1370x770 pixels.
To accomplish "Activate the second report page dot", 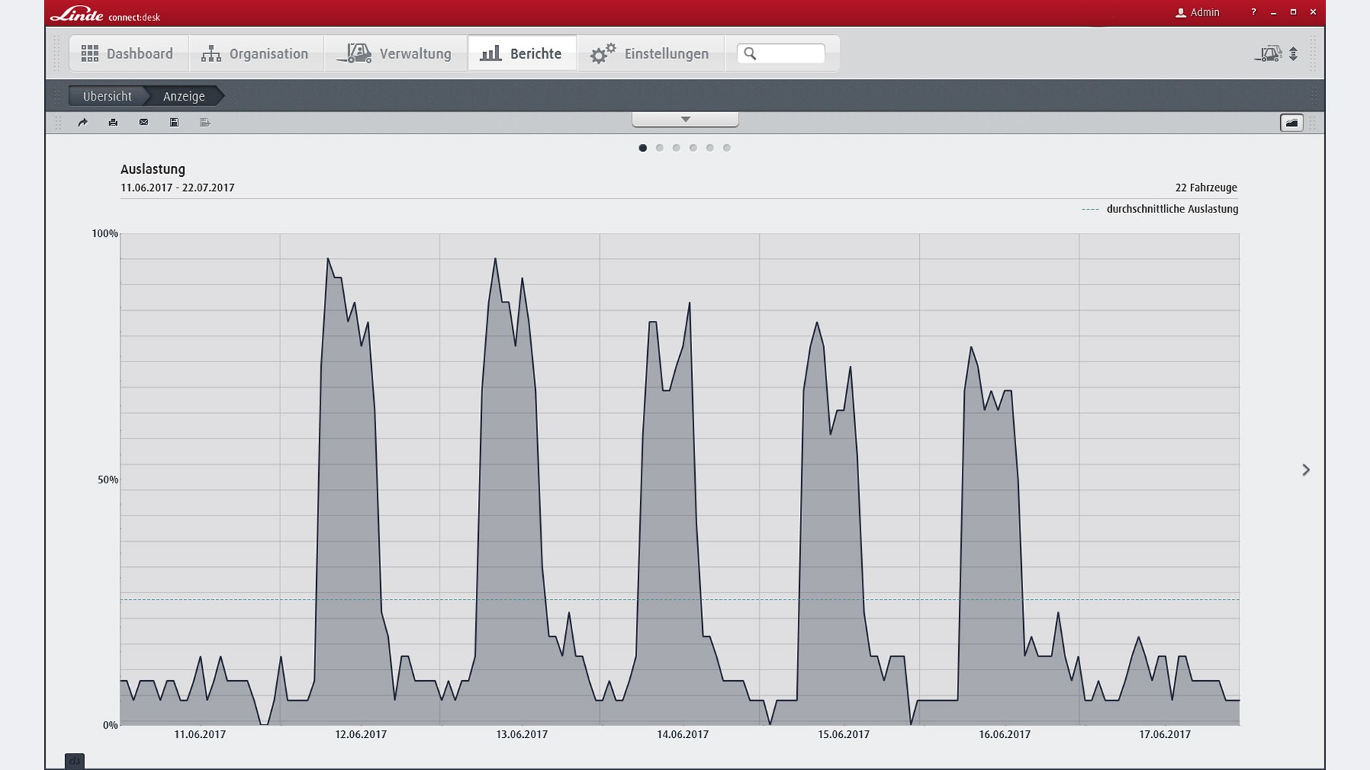I will pyautogui.click(x=660, y=148).
